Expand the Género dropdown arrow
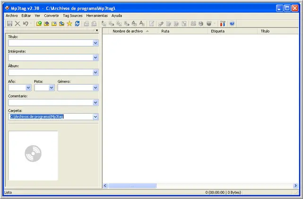 95,88
